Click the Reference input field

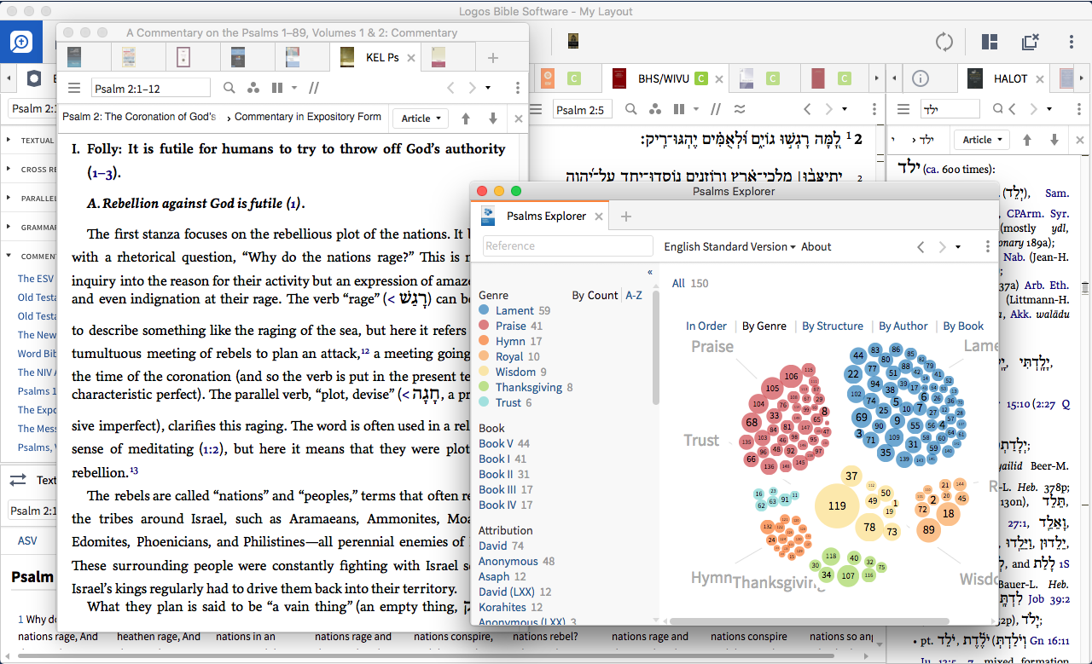click(x=567, y=246)
